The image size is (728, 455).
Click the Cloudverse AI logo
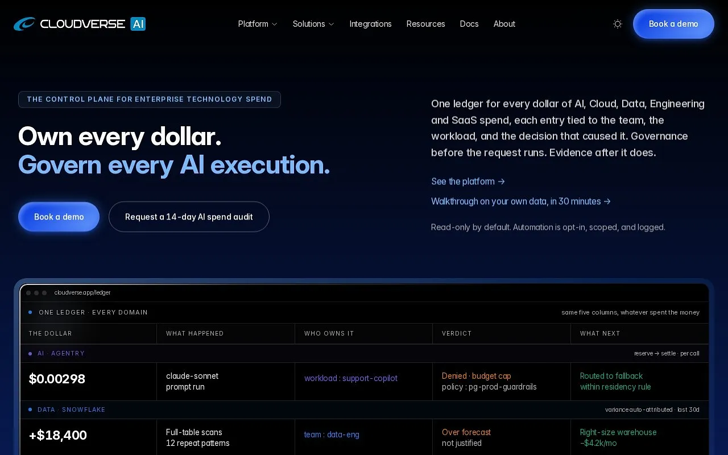click(x=80, y=24)
